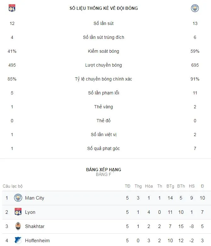Click the 'HS' column header
Screen dimensions: 211x246
191,186
